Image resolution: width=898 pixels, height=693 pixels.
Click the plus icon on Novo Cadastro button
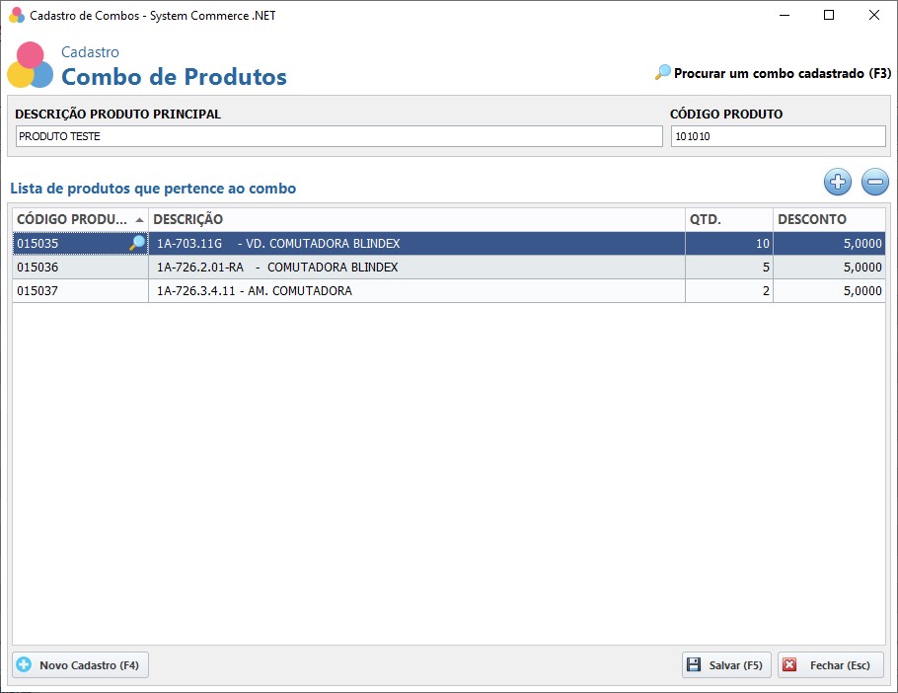click(x=26, y=664)
